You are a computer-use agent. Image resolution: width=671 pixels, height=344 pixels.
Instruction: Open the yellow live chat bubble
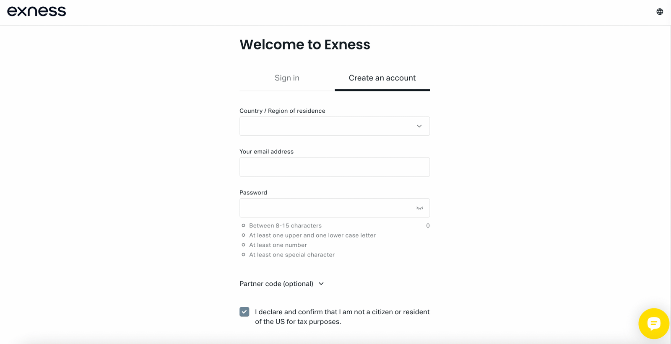pos(653,323)
